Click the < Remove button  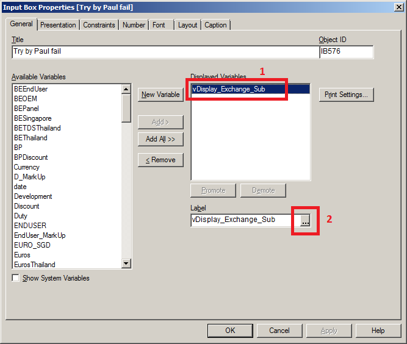(160, 160)
